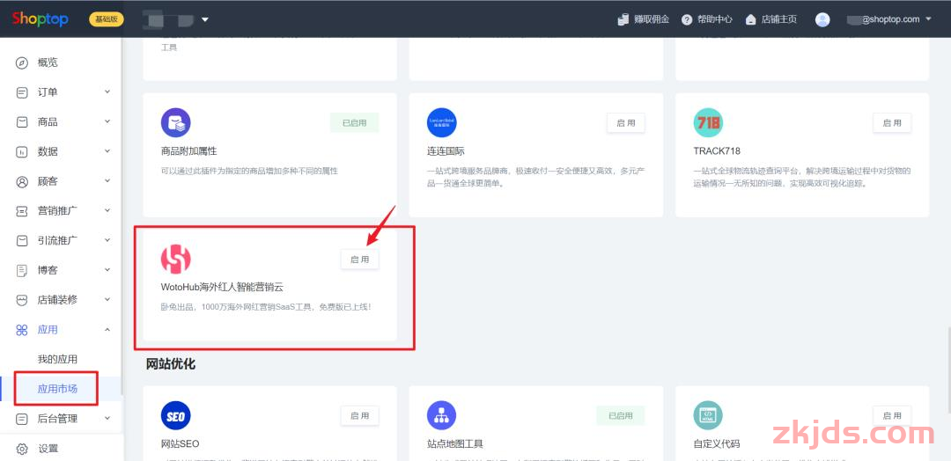Collapse the 应用 menu chevron
This screenshot has width=951, height=461.
[107, 330]
